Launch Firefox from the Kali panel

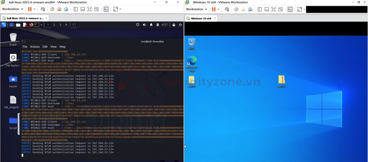click(x=31, y=25)
